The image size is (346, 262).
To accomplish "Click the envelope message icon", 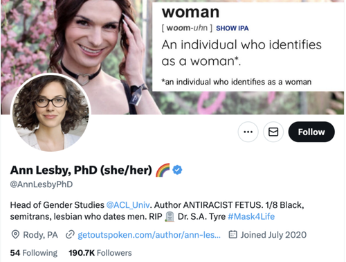I will tap(273, 132).
